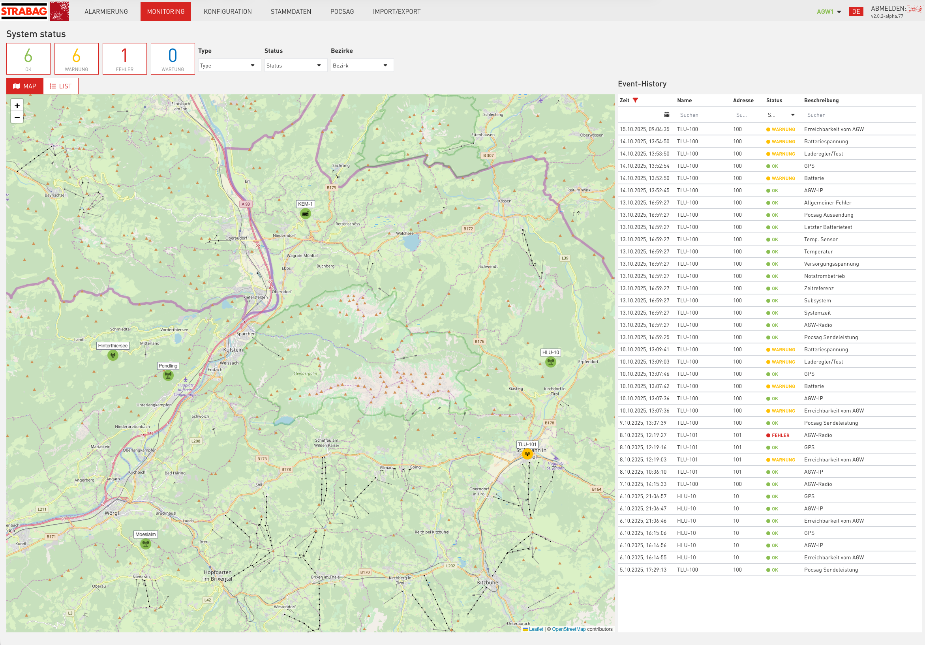Click the HLU-10 antenna marker on map
Viewport: 925px width, 645px height.
(x=550, y=362)
